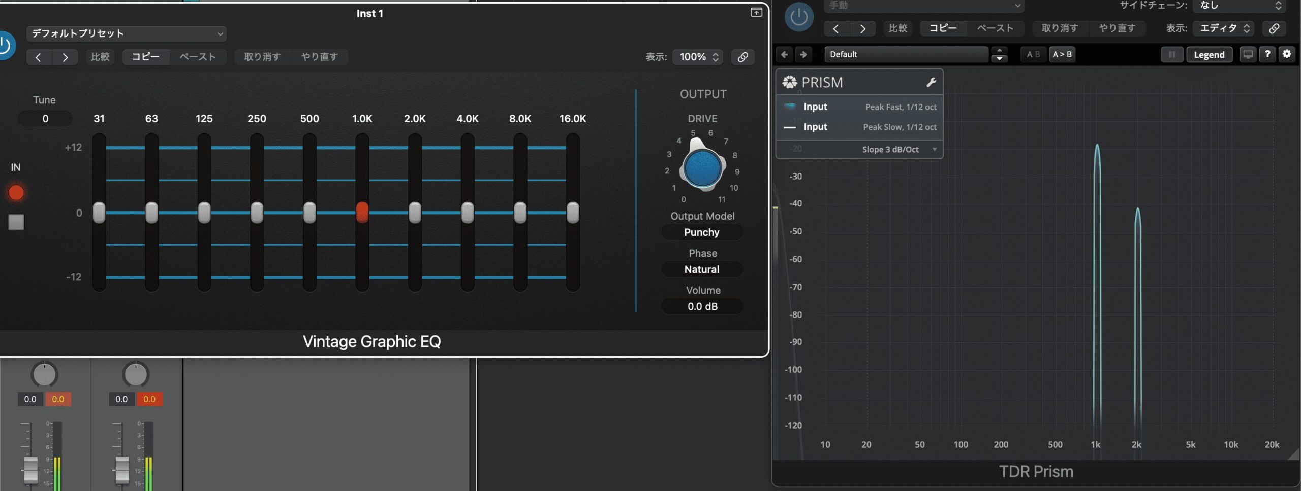Viewport: 1301px width, 491px height.
Task: Click the pause analyzer icon in TDR Prism
Action: [1172, 54]
